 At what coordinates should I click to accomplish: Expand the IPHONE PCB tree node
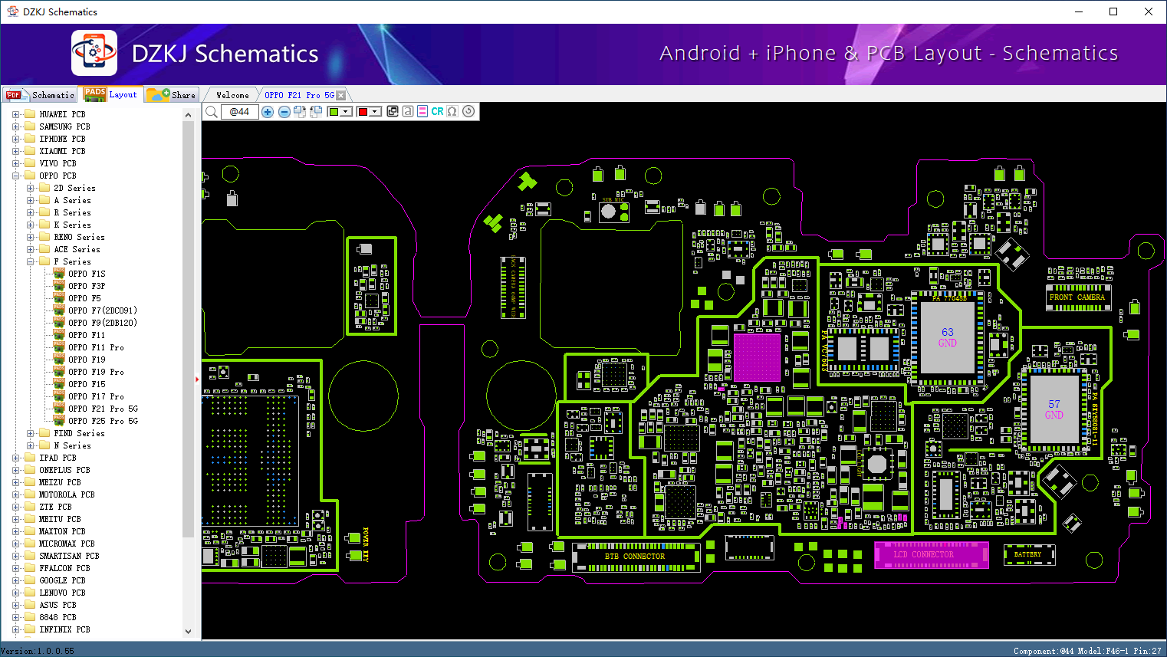(16, 139)
